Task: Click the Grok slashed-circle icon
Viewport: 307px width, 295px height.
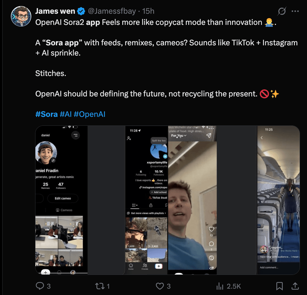Action: click(282, 11)
